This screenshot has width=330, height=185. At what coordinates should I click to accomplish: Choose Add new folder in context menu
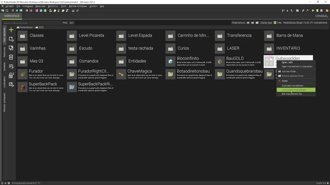coord(296,71)
